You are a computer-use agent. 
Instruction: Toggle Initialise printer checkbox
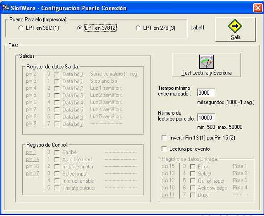point(57,167)
